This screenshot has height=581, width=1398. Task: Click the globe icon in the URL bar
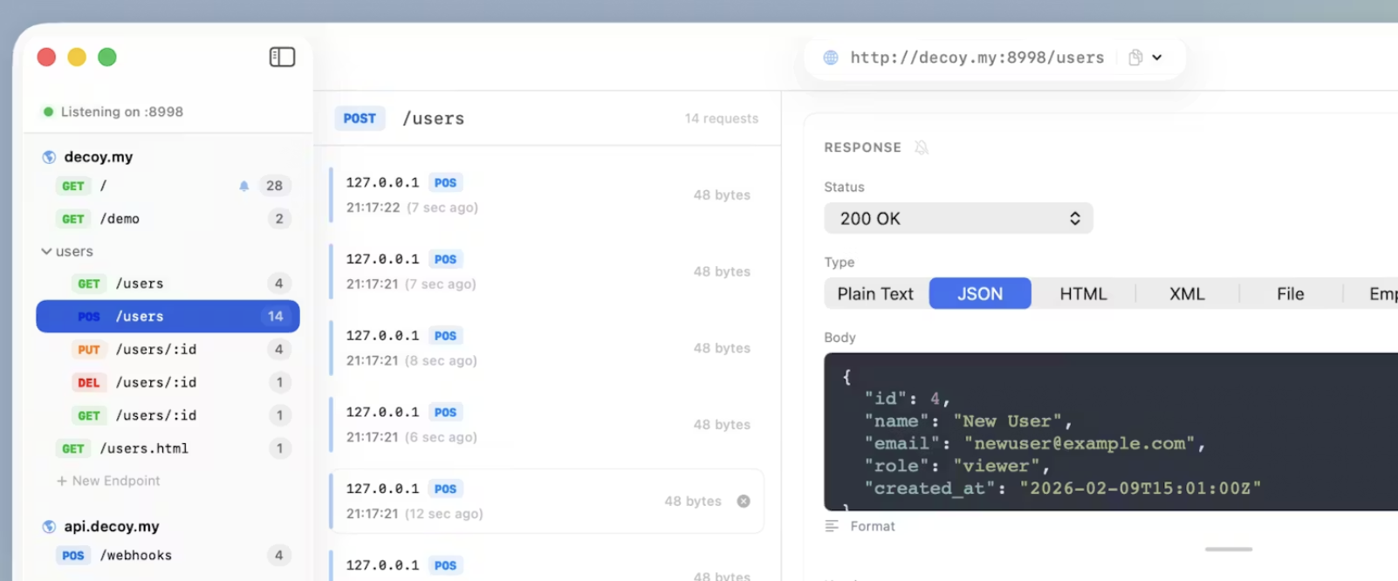coord(831,58)
